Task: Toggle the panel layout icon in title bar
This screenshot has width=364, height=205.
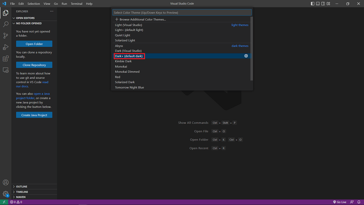Action: (x=318, y=3)
